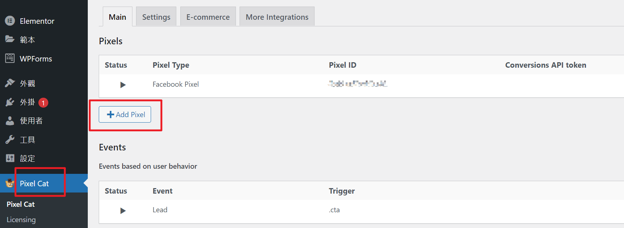
Task: Click the Pixel Cat mascot icon
Action: [10, 183]
